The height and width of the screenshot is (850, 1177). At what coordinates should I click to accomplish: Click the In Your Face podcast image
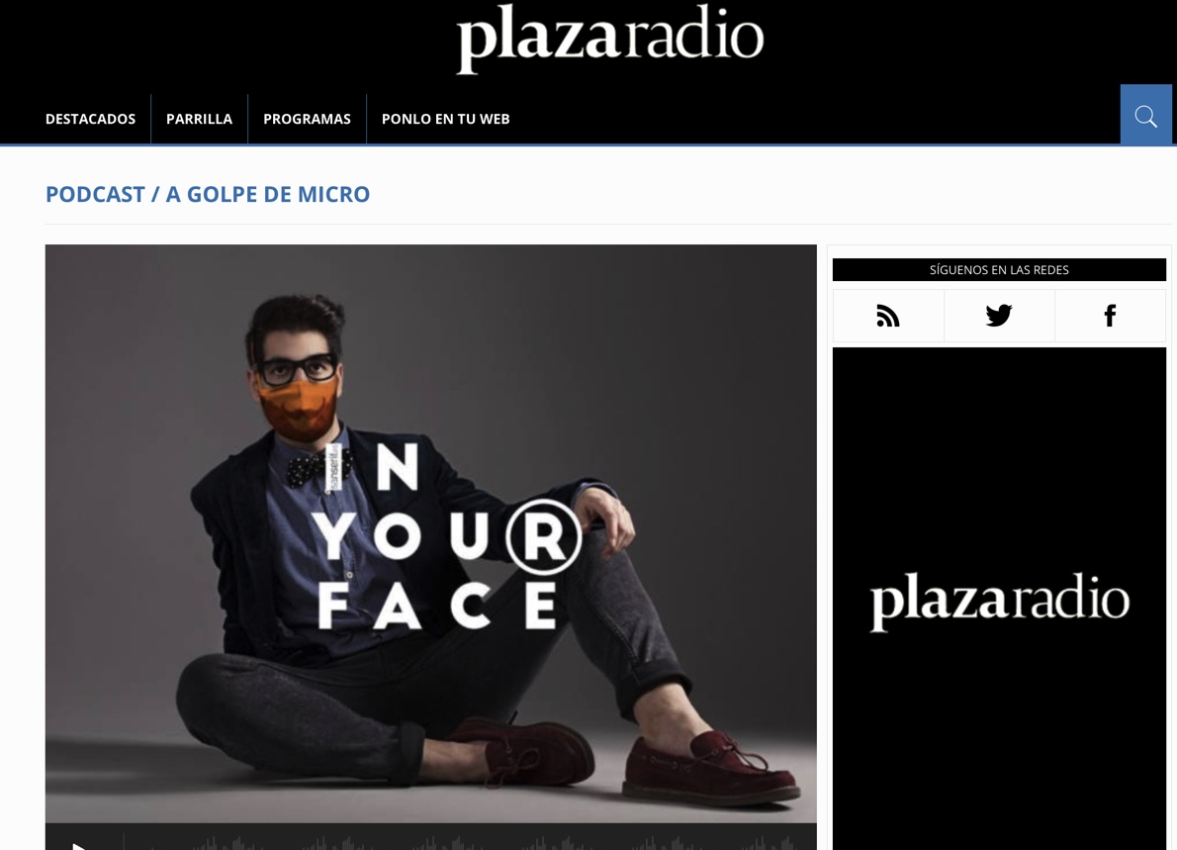click(x=430, y=533)
